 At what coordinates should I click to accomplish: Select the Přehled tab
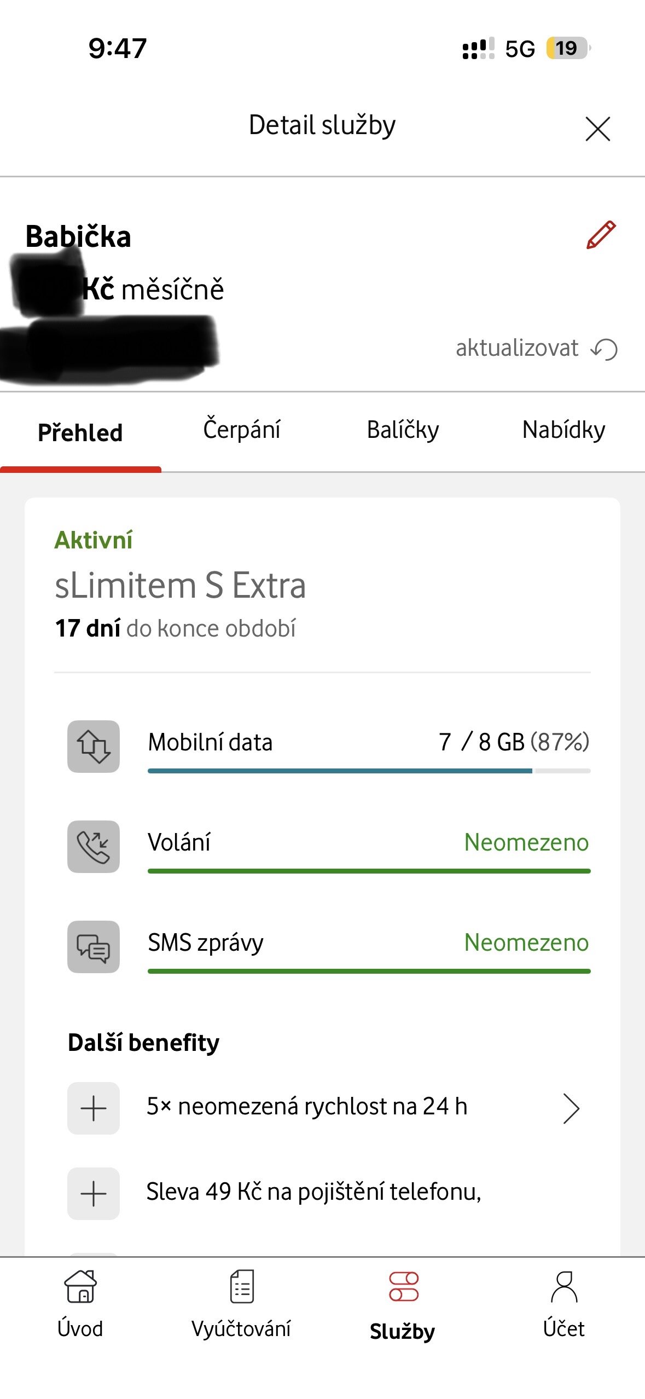[x=80, y=432]
